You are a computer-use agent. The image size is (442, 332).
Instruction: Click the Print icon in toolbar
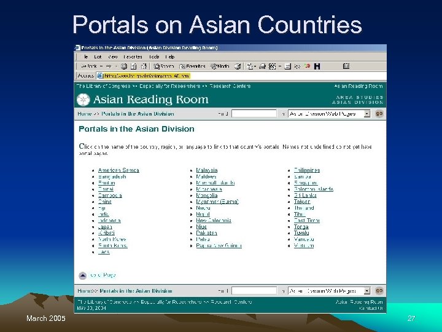tap(263, 66)
